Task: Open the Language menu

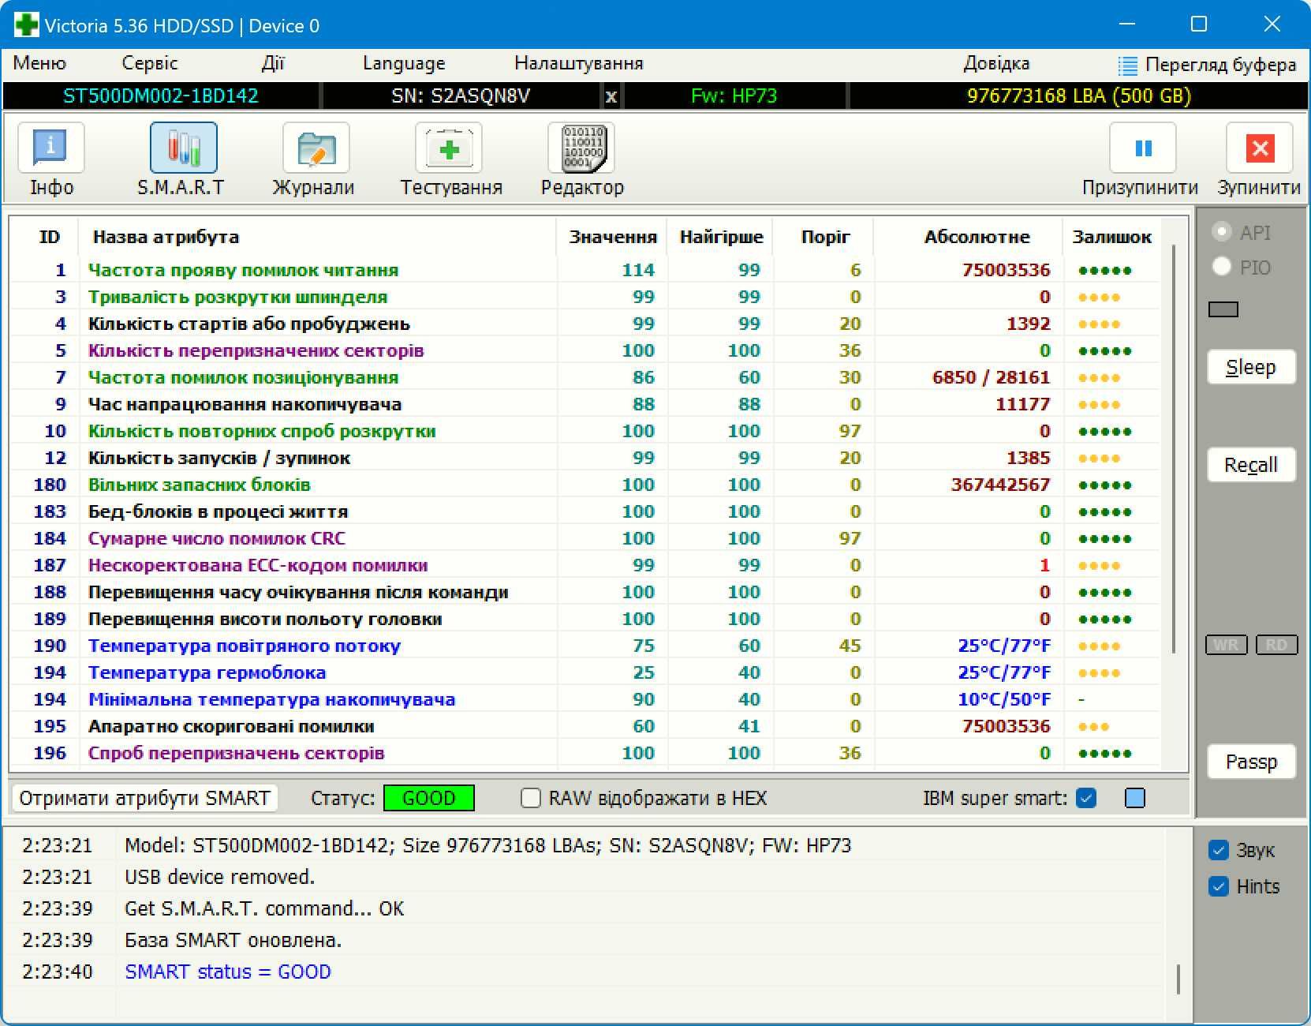Action: [x=404, y=63]
